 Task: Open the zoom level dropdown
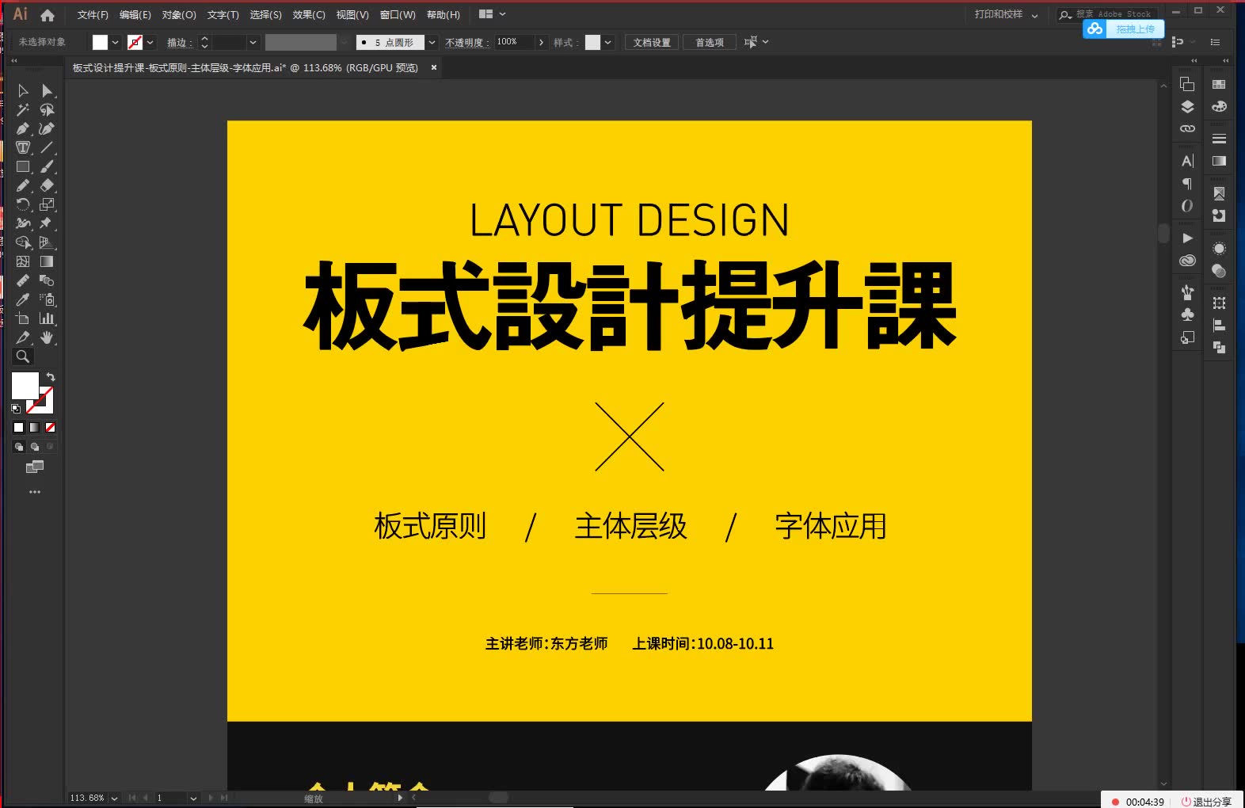pyautogui.click(x=114, y=798)
